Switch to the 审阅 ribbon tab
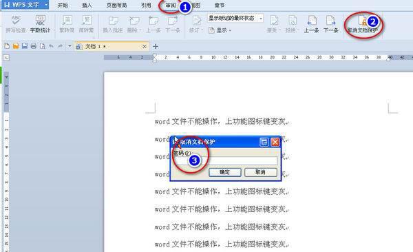 171,5
